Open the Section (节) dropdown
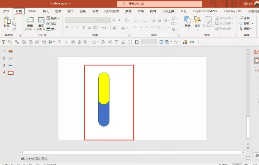 [52, 29]
